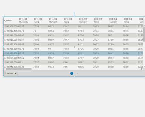Click the first DH1_C1 Humidity column header
Screen dimensions: 145x117
coord(23,20)
